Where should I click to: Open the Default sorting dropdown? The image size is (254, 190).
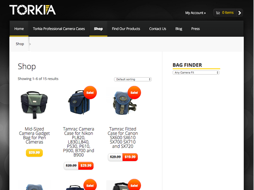pyautogui.click(x=133, y=79)
